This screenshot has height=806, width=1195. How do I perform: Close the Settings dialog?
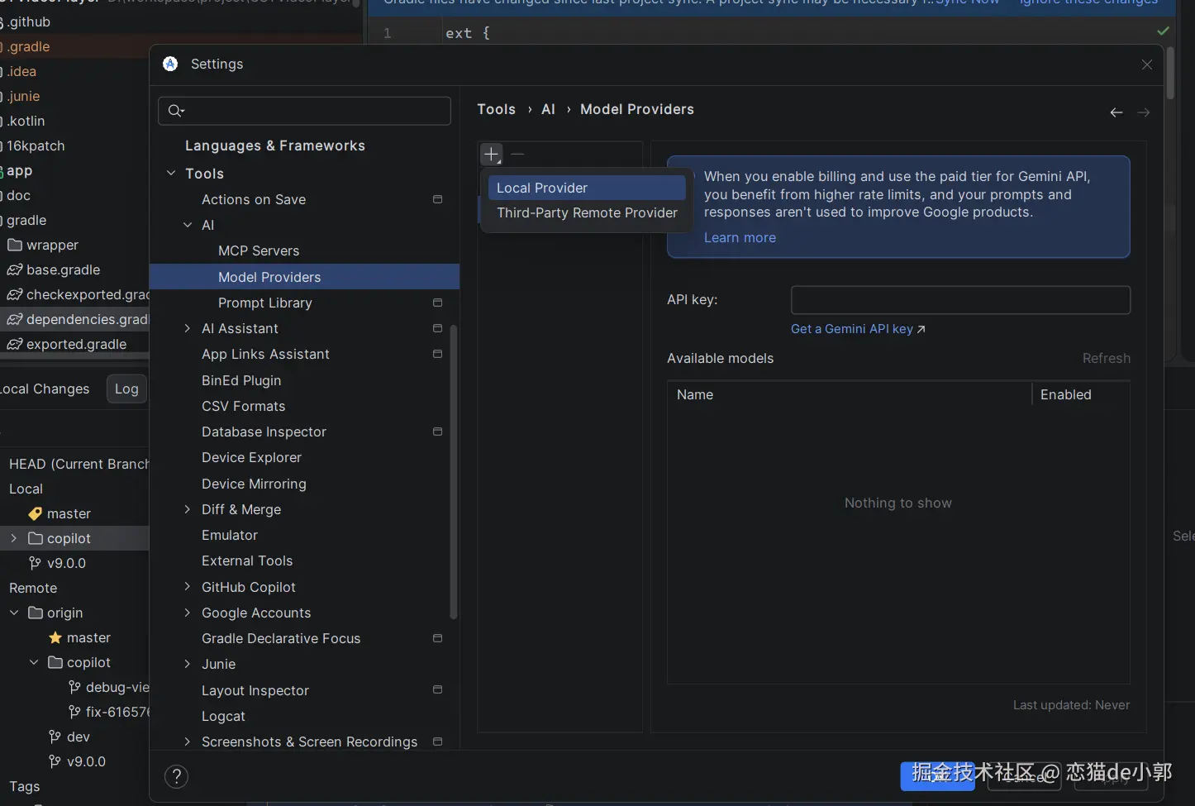1147,64
